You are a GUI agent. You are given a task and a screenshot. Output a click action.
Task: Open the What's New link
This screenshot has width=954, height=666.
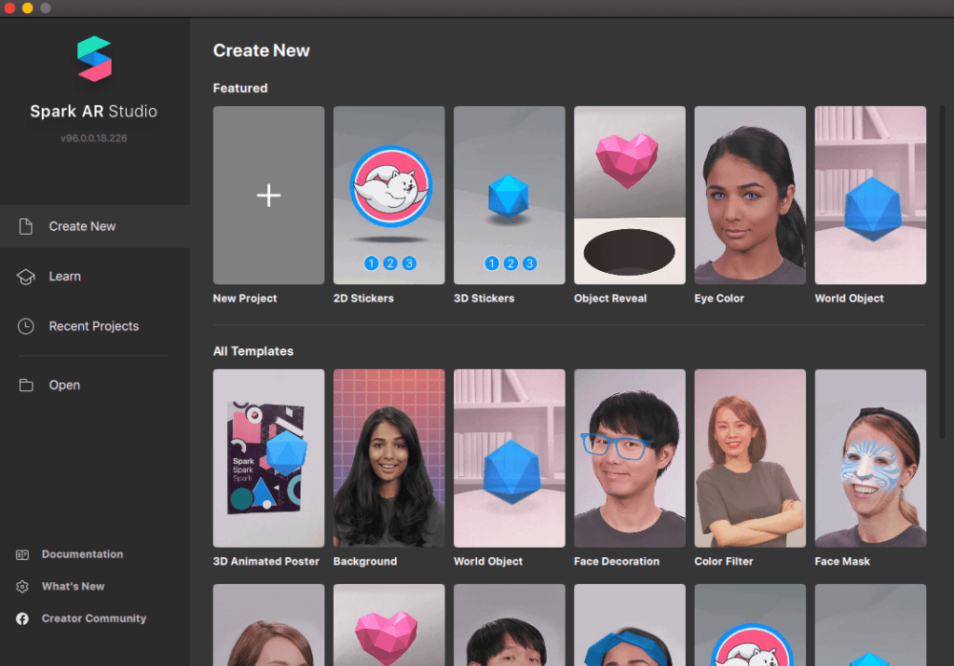[x=73, y=586]
